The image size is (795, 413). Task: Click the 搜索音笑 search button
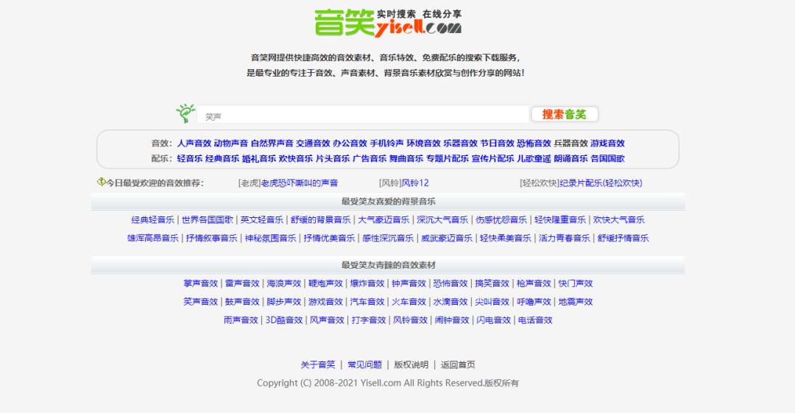(x=565, y=114)
